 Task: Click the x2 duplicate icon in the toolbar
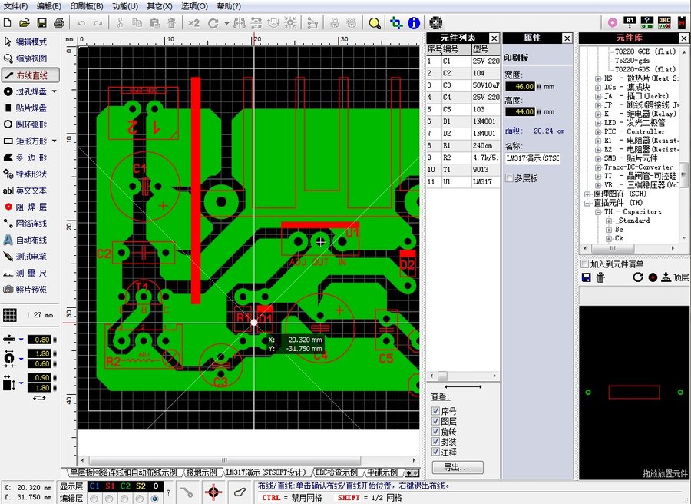tap(194, 22)
